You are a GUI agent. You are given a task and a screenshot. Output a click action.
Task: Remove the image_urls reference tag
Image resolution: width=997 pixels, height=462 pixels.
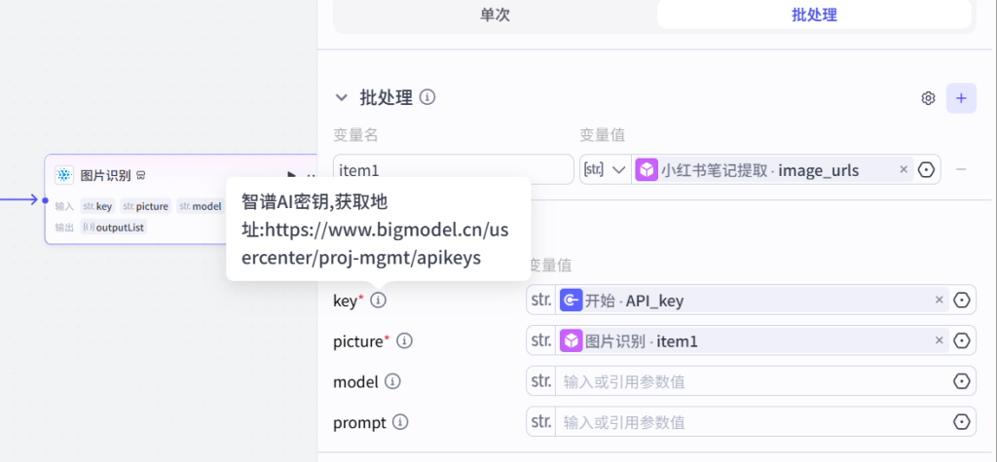click(x=904, y=170)
